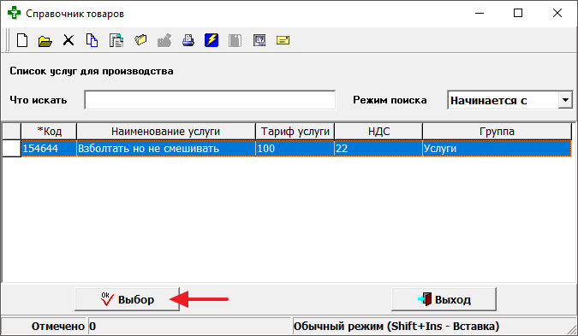The image size is (578, 336).
Task: Sort by *Код column header
Action: point(49,132)
